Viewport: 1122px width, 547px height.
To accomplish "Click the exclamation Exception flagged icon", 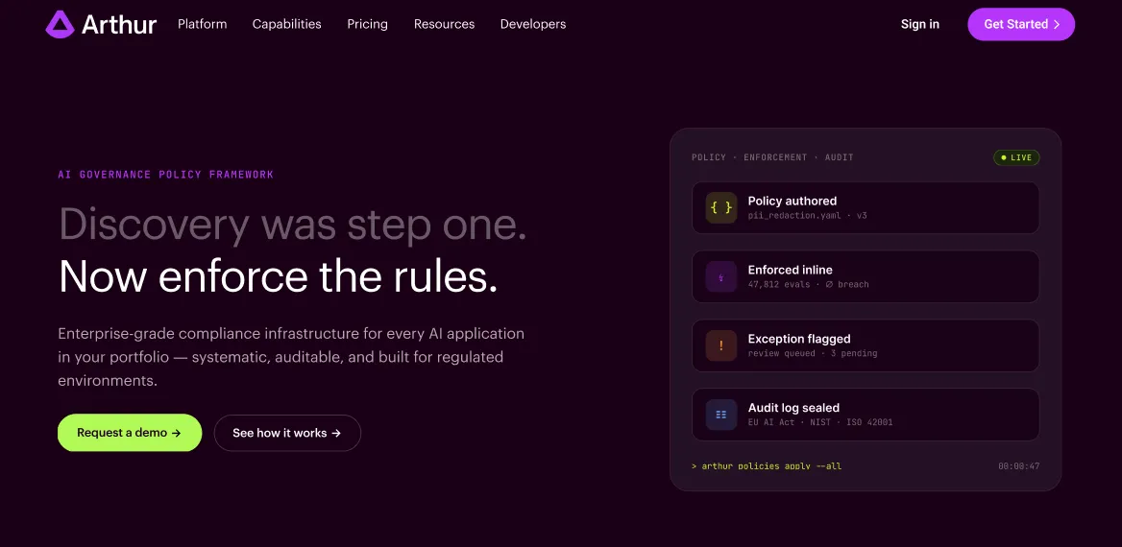I will [x=720, y=345].
